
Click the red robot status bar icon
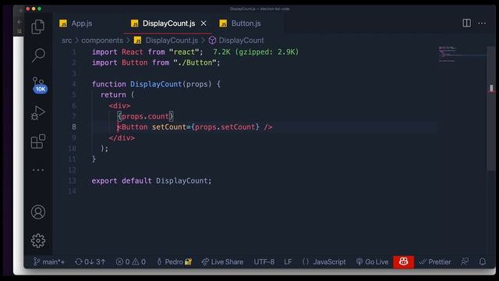click(404, 262)
